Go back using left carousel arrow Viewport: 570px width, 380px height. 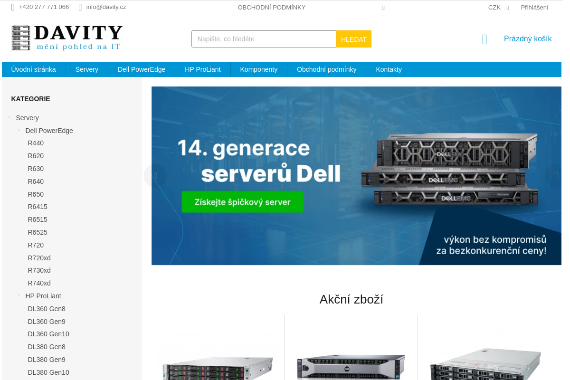click(x=156, y=176)
